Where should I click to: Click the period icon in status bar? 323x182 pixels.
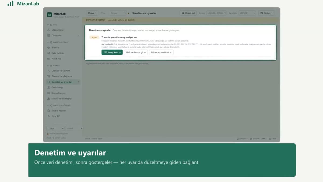click(251, 139)
